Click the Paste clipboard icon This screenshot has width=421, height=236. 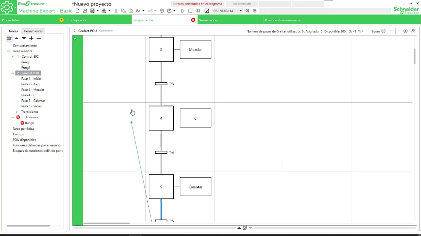(x=131, y=11)
